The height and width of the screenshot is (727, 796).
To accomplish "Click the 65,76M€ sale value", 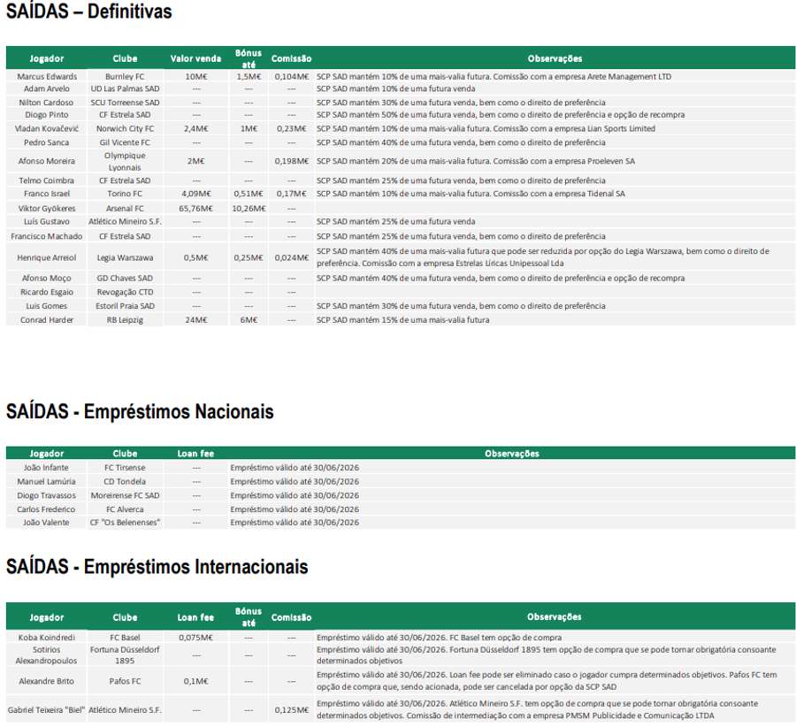I will pos(195,208).
